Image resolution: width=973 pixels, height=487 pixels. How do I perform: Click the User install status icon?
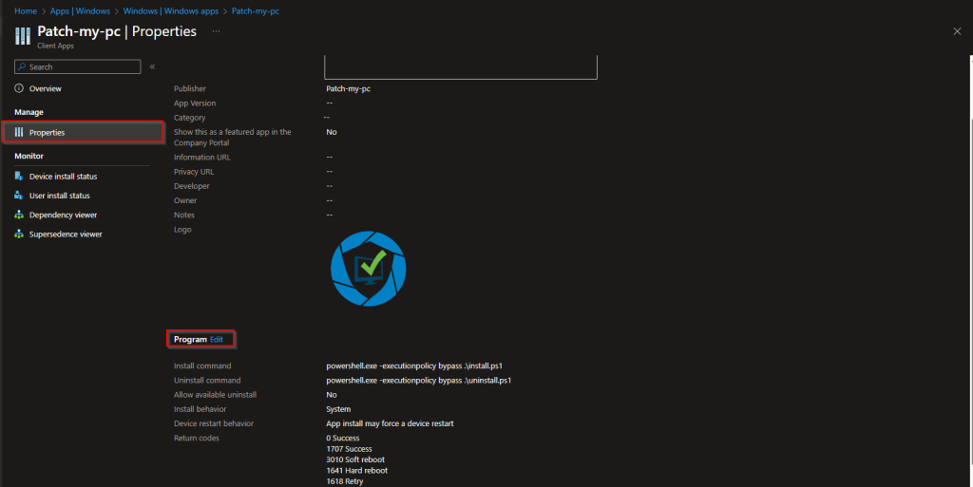19,196
